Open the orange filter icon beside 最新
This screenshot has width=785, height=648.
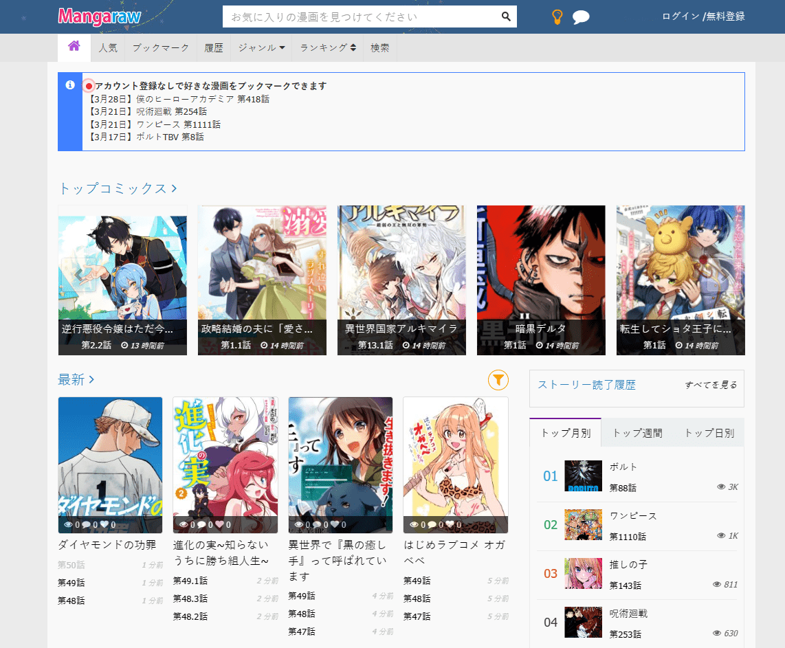click(498, 380)
